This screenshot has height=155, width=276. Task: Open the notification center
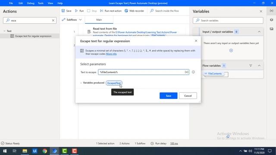click(x=270, y=151)
